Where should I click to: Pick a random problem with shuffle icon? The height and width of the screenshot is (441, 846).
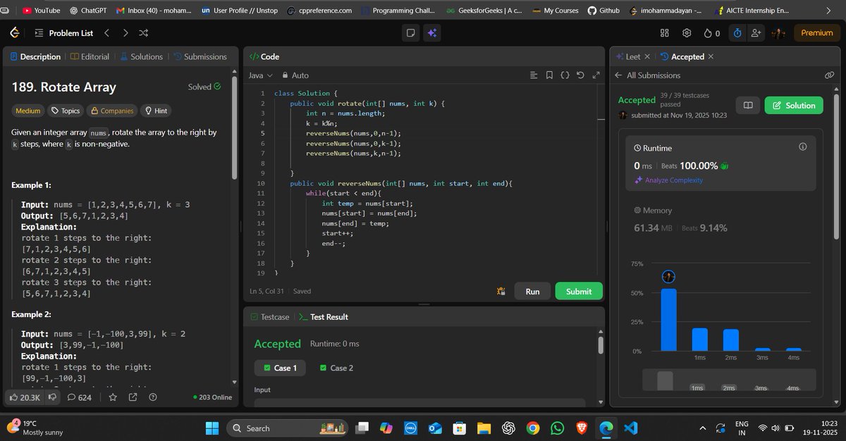coord(143,33)
